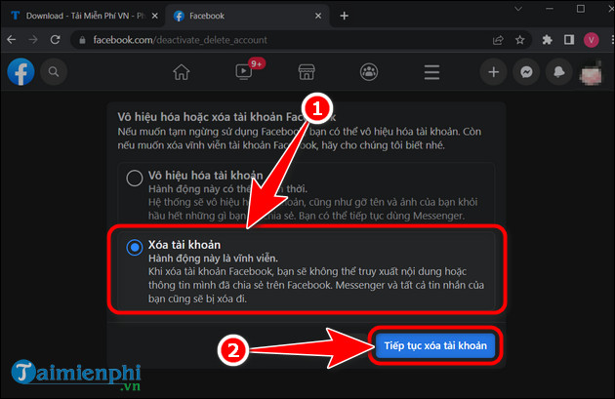Image resolution: width=615 pixels, height=399 pixels.
Task: Click the Facebook logo
Action: (20, 72)
